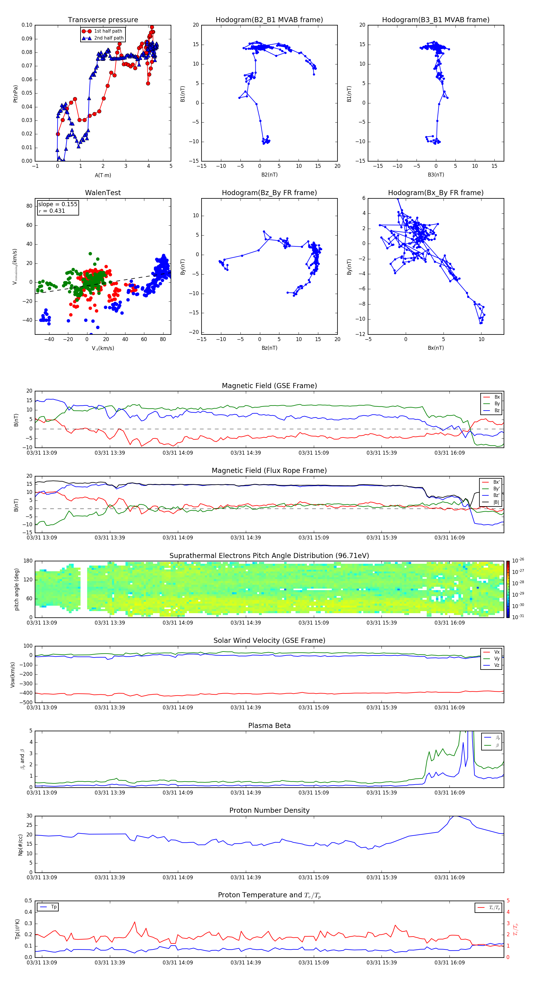
Task: Click the 'V_A(km/s)' axis label of WalenTest
Action: coord(103,348)
